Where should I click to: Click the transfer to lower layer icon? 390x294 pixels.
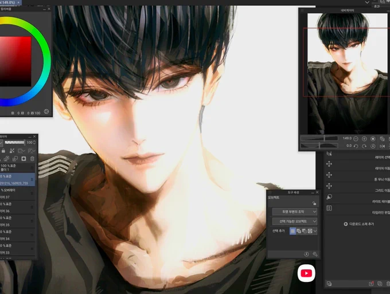[6, 159]
